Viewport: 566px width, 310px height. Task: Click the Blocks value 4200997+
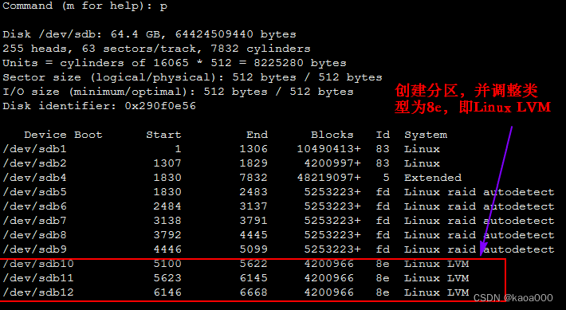pos(332,163)
